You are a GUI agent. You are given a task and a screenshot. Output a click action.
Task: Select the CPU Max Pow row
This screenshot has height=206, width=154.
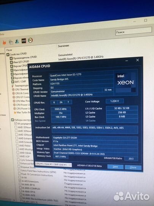coord(21,101)
